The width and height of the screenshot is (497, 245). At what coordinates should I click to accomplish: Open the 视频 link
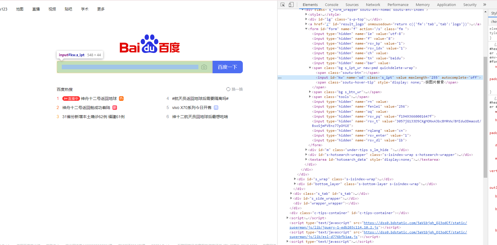(x=52, y=9)
